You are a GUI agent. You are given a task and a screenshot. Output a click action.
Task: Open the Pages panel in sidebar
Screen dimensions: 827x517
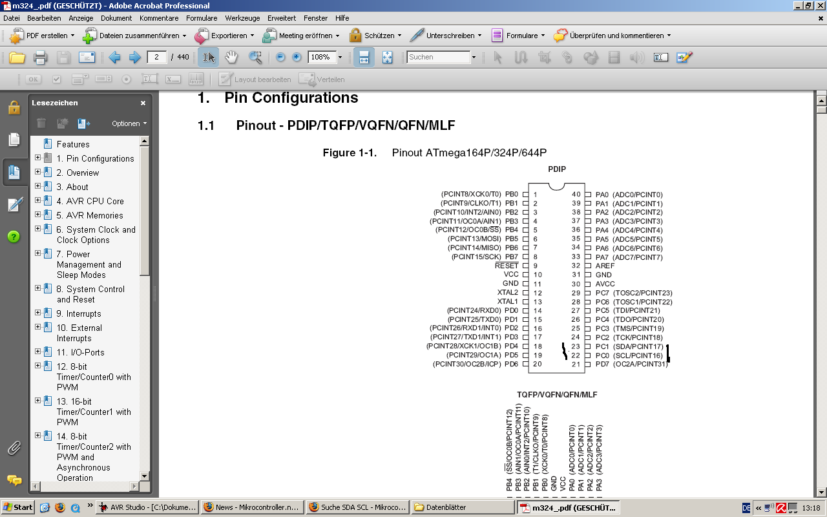point(14,140)
